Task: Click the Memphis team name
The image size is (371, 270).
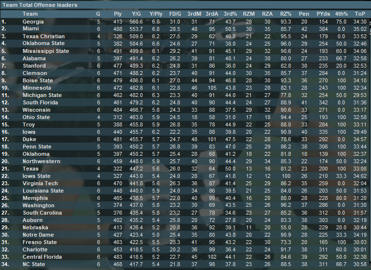Action: (x=35, y=198)
